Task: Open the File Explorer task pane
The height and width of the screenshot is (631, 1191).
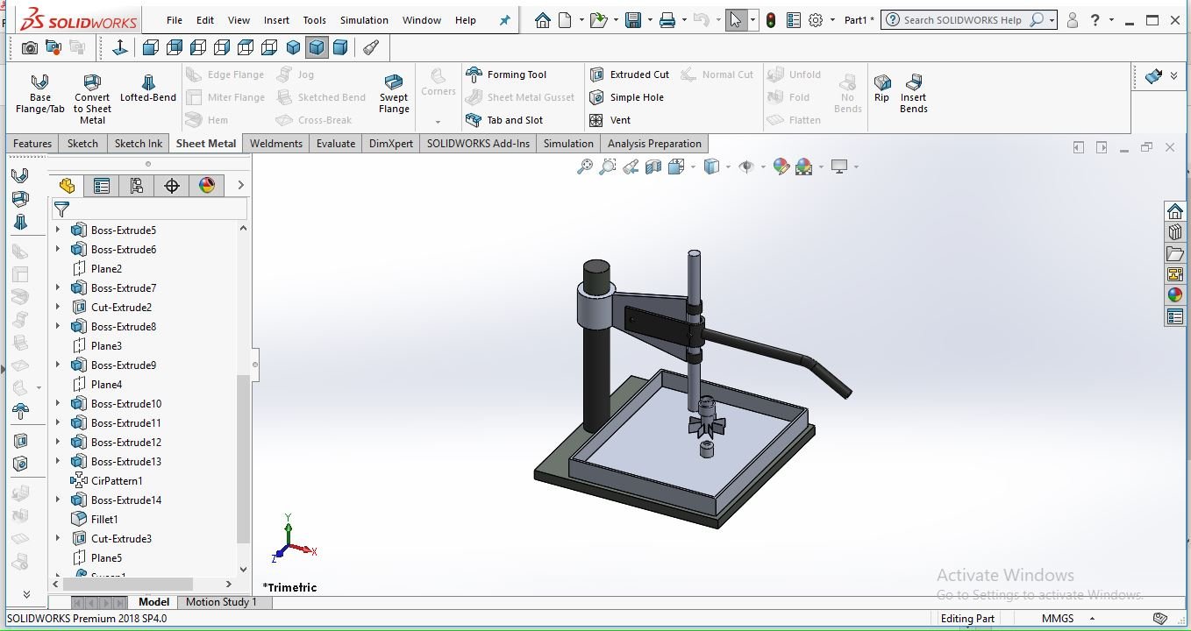Action: pyautogui.click(x=1174, y=252)
